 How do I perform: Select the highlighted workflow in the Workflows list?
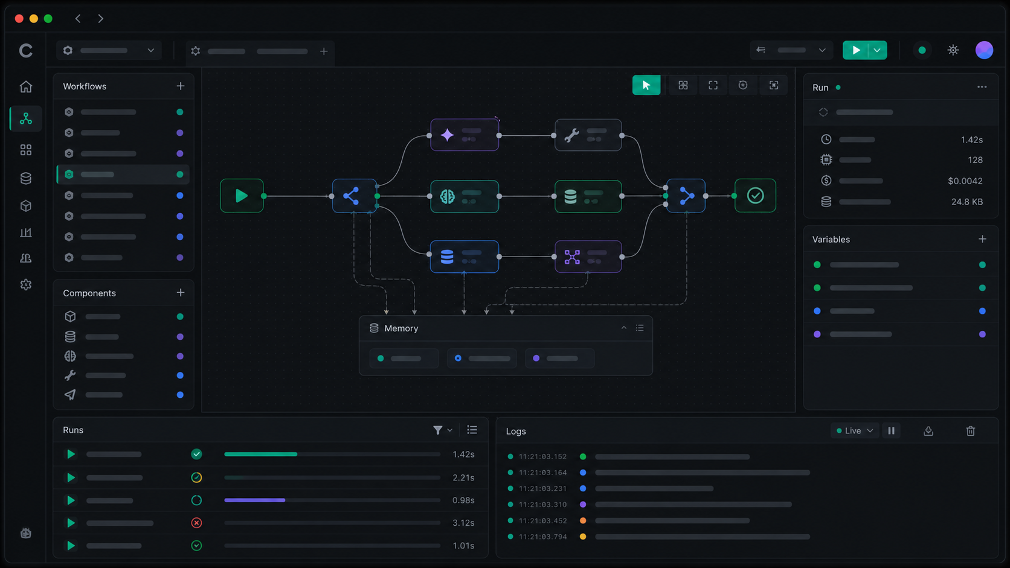pos(123,174)
